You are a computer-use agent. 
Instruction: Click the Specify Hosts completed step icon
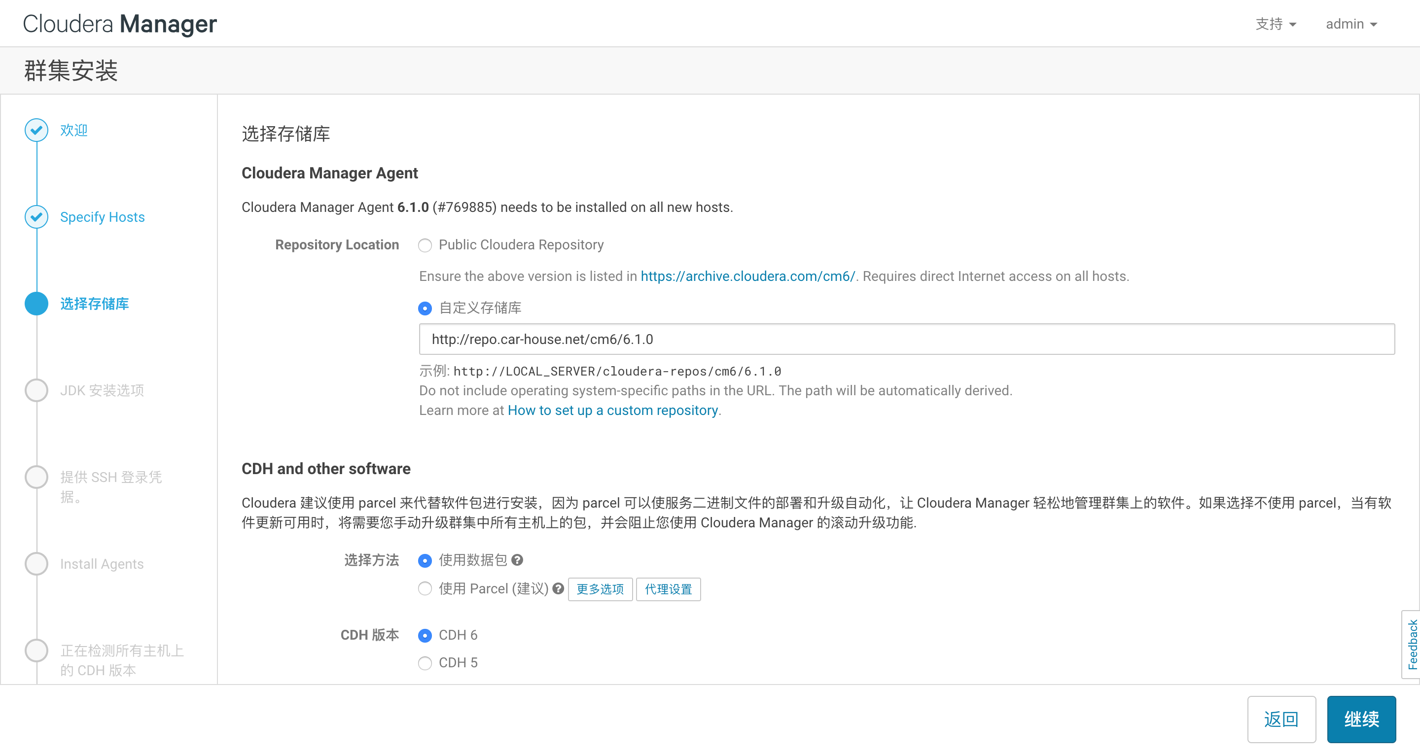coord(36,216)
